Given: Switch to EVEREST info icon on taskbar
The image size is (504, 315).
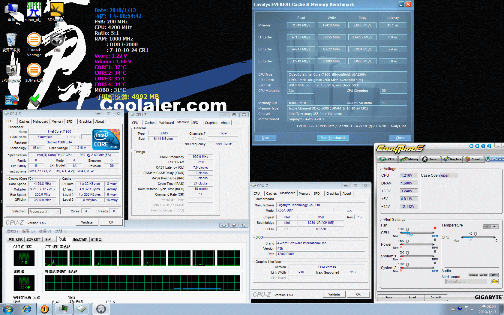Looking at the screenshot, I should (45, 309).
